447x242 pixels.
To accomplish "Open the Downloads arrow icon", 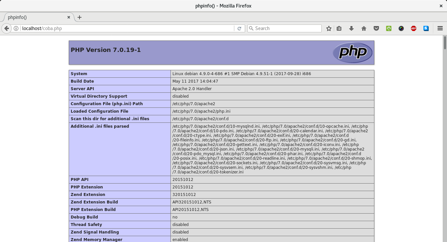I will point(351,28).
